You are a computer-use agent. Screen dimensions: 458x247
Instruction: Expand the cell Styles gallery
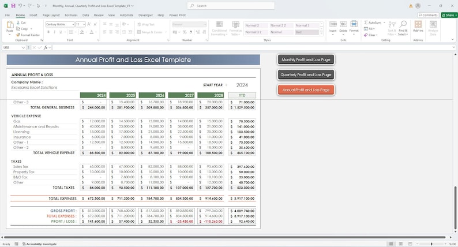pyautogui.click(x=322, y=34)
